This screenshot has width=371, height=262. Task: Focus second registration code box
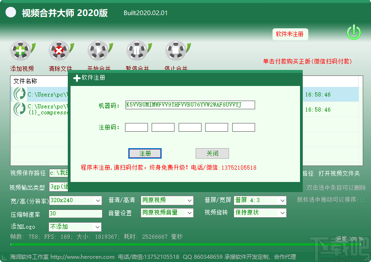[x=163, y=127]
